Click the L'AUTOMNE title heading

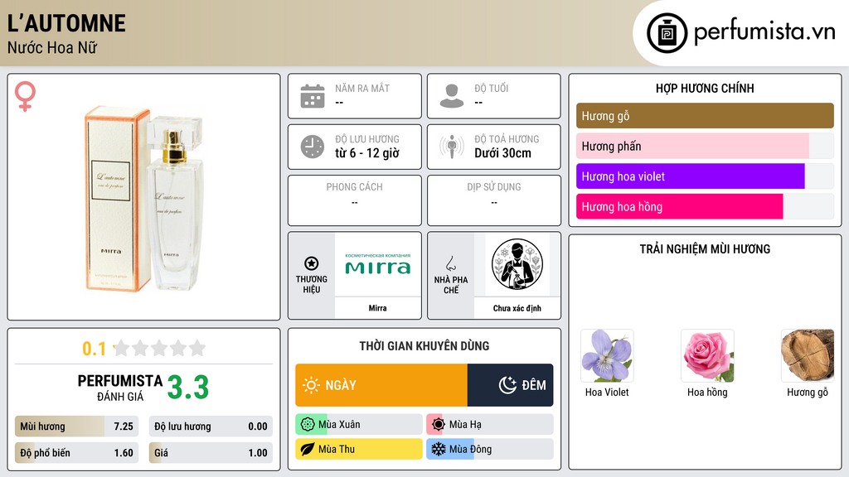click(66, 23)
